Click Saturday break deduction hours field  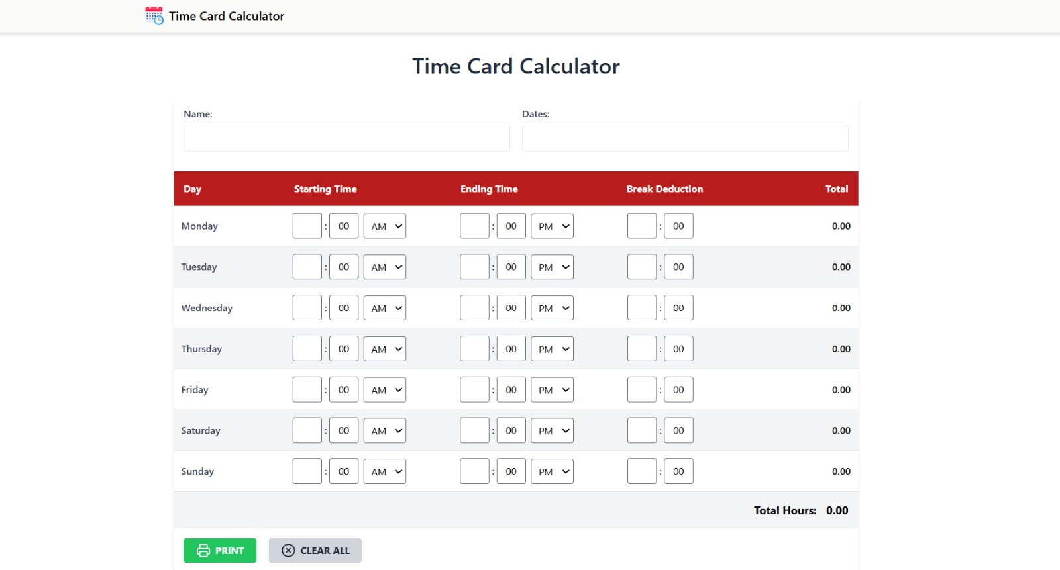[642, 431]
